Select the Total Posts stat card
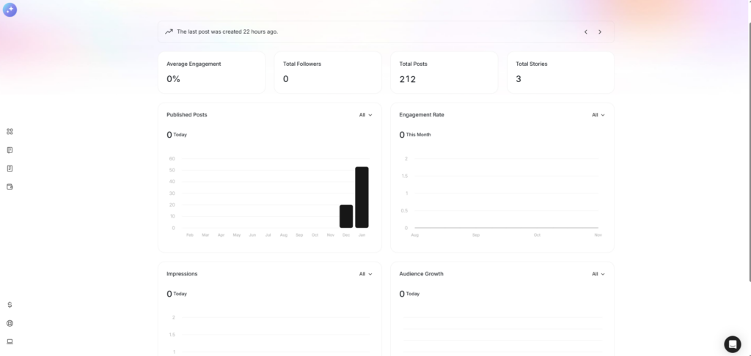This screenshot has height=356, width=751. pyautogui.click(x=444, y=72)
